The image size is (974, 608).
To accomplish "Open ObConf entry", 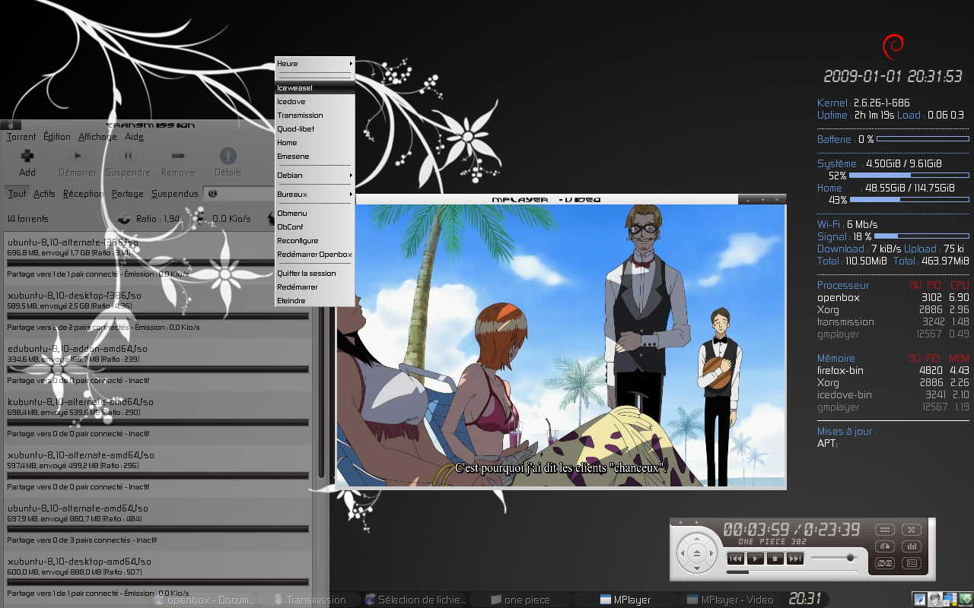I will 315,227.
